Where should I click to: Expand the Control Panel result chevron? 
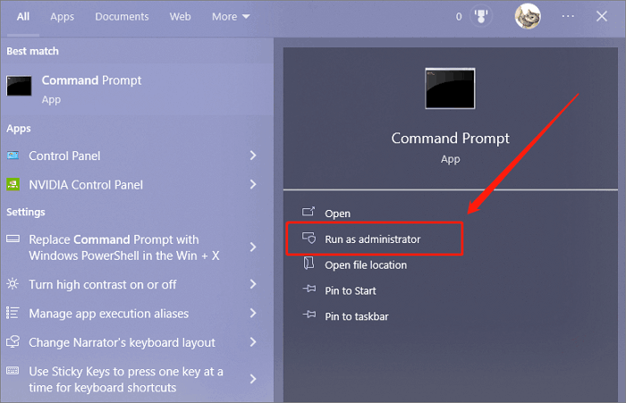click(253, 155)
